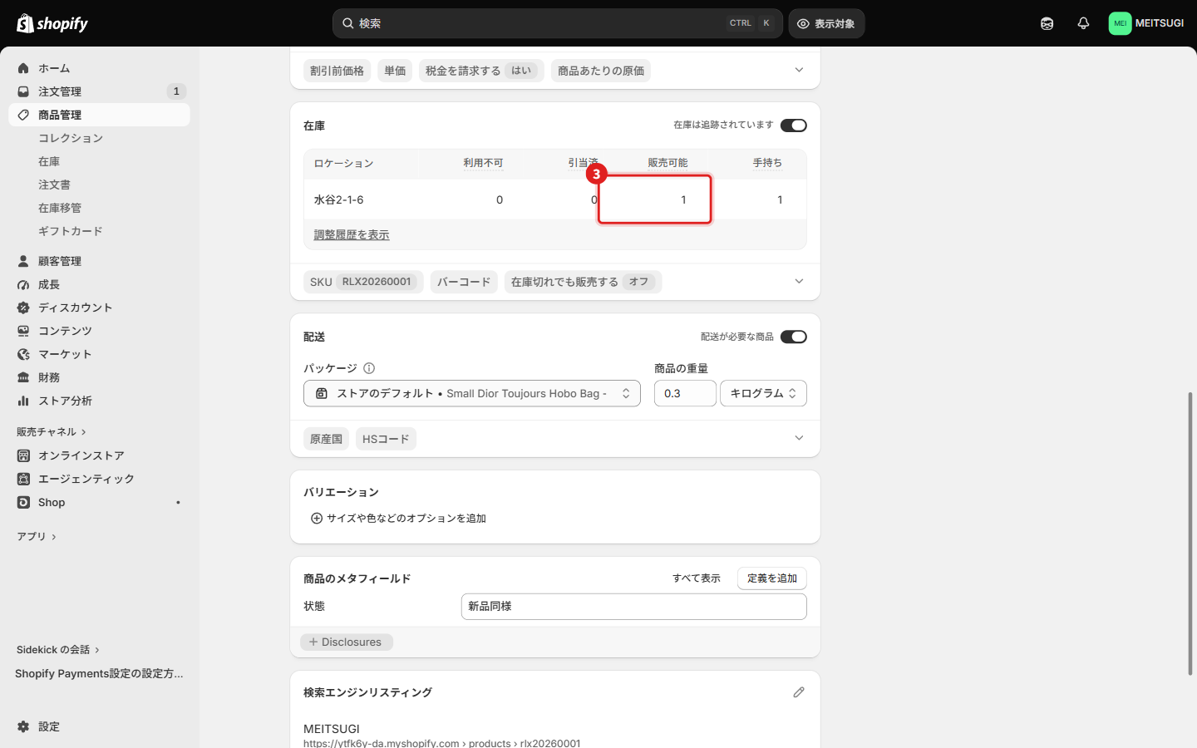Click the 財務 finance icon

pos(23,377)
